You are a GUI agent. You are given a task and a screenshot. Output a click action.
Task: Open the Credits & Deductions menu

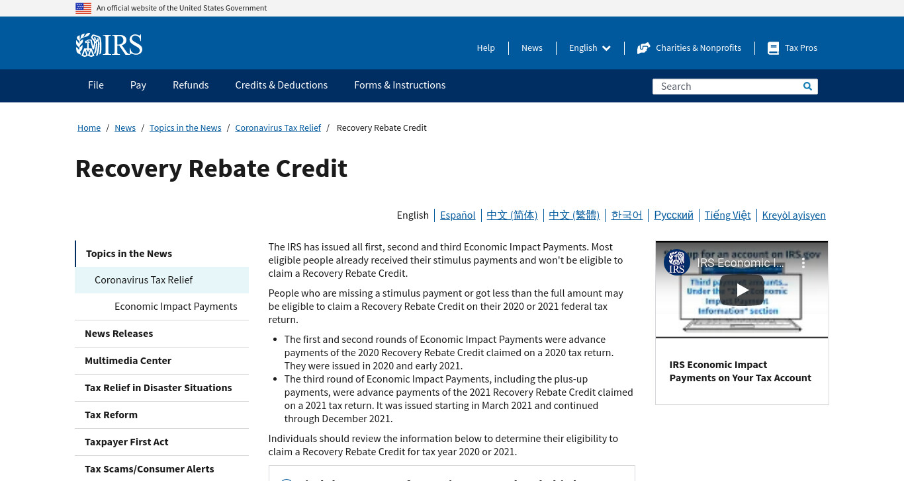pyautogui.click(x=281, y=85)
